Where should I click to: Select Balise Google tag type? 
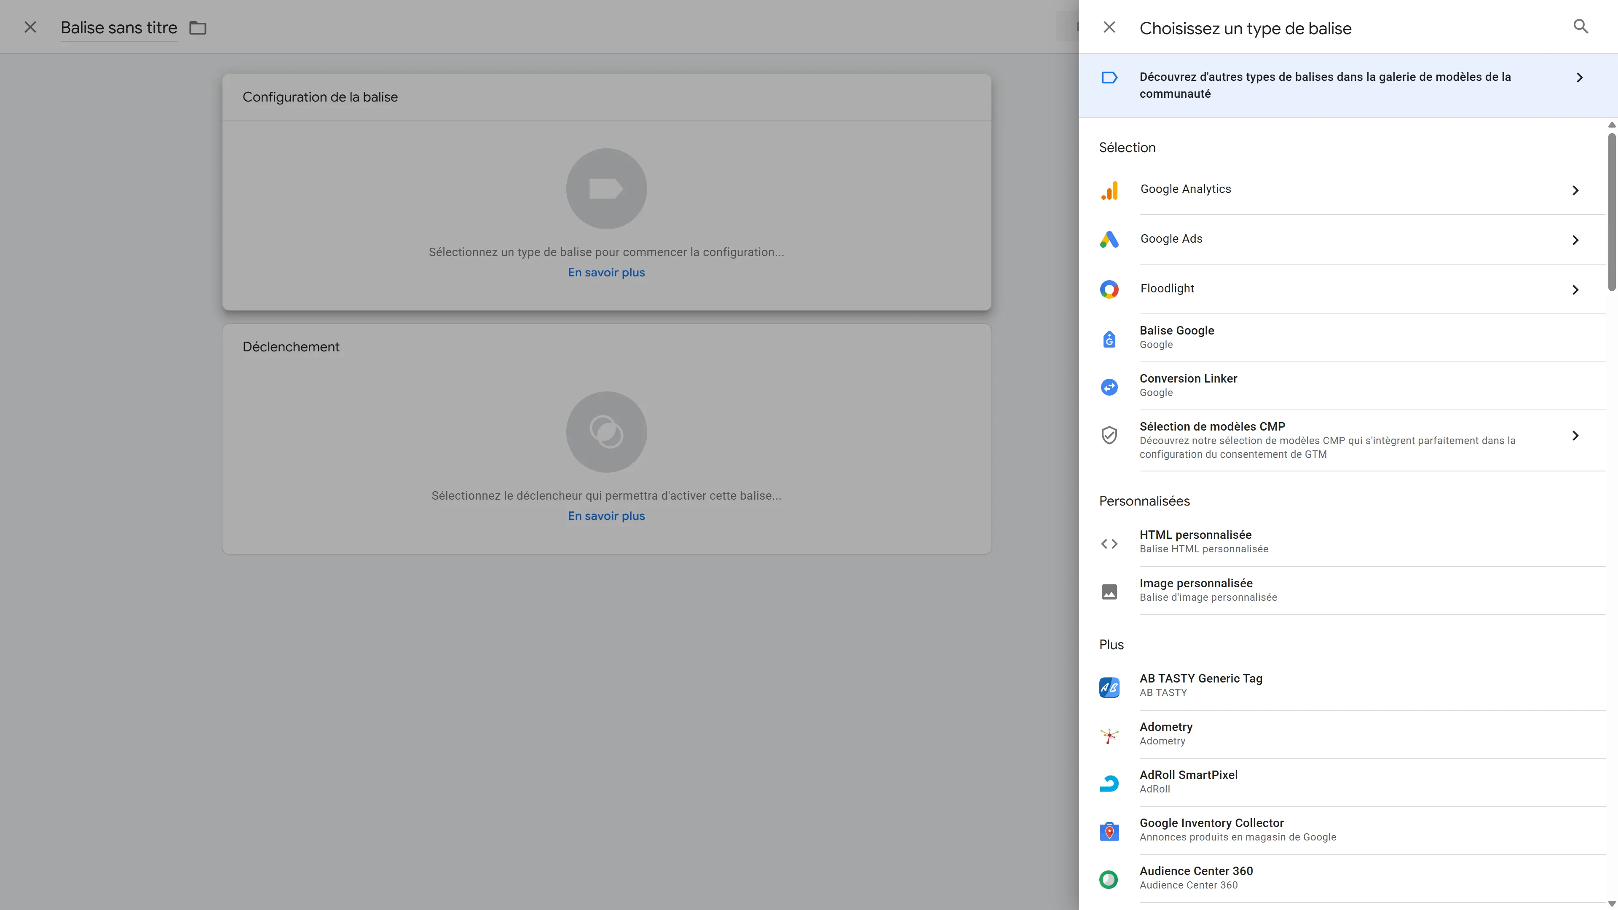pos(1176,337)
